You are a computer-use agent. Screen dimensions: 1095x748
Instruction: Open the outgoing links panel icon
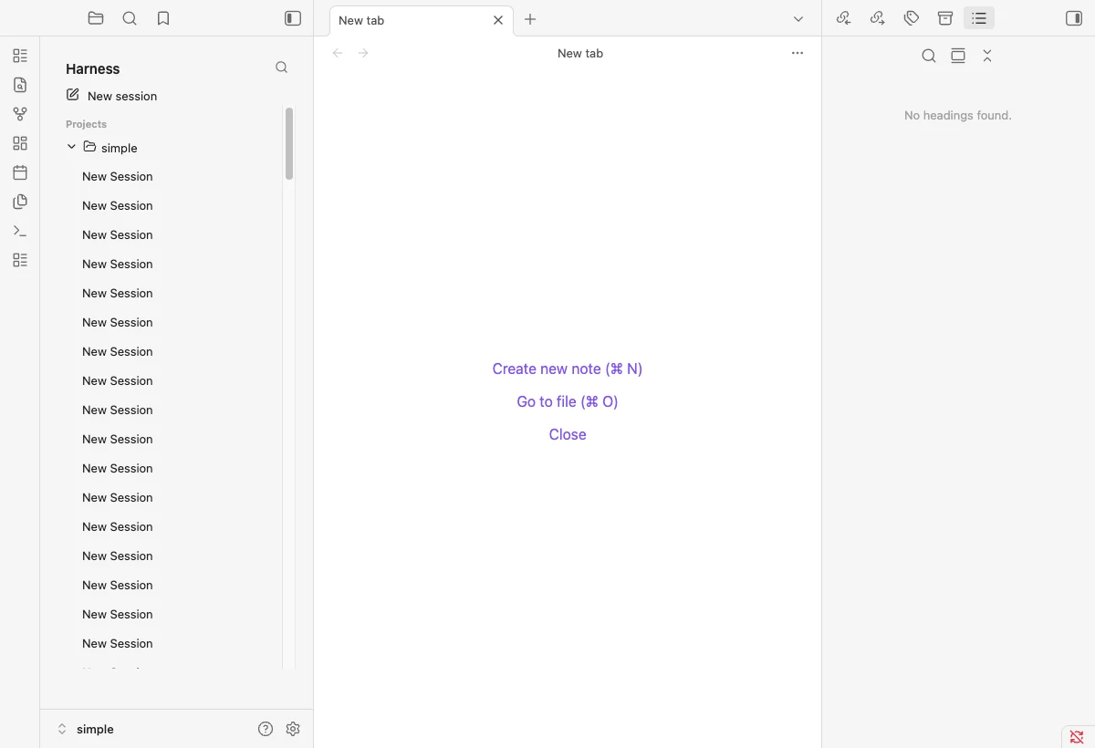coord(877,18)
